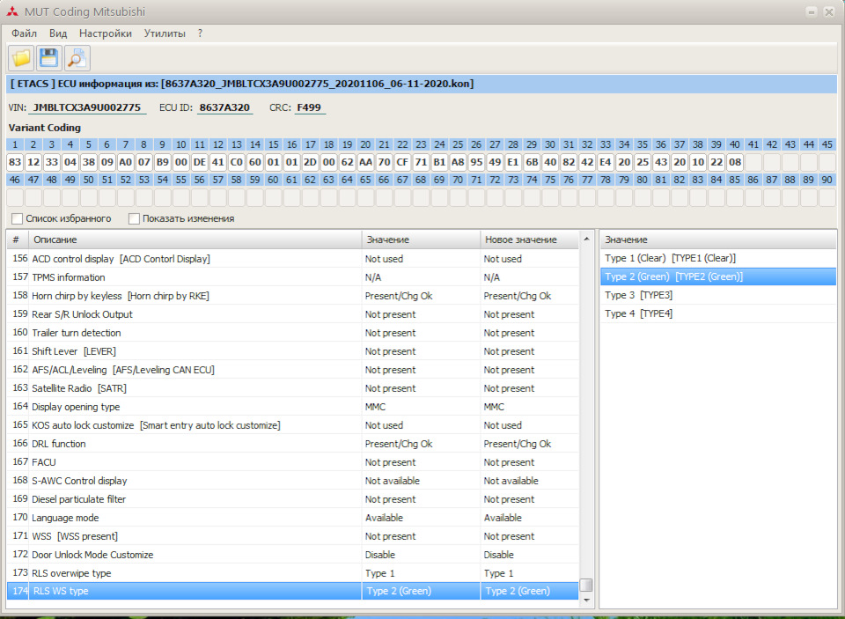Select row 172 Door Unlock Mode Customize
Image resolution: width=845 pixels, height=619 pixels.
click(292, 555)
